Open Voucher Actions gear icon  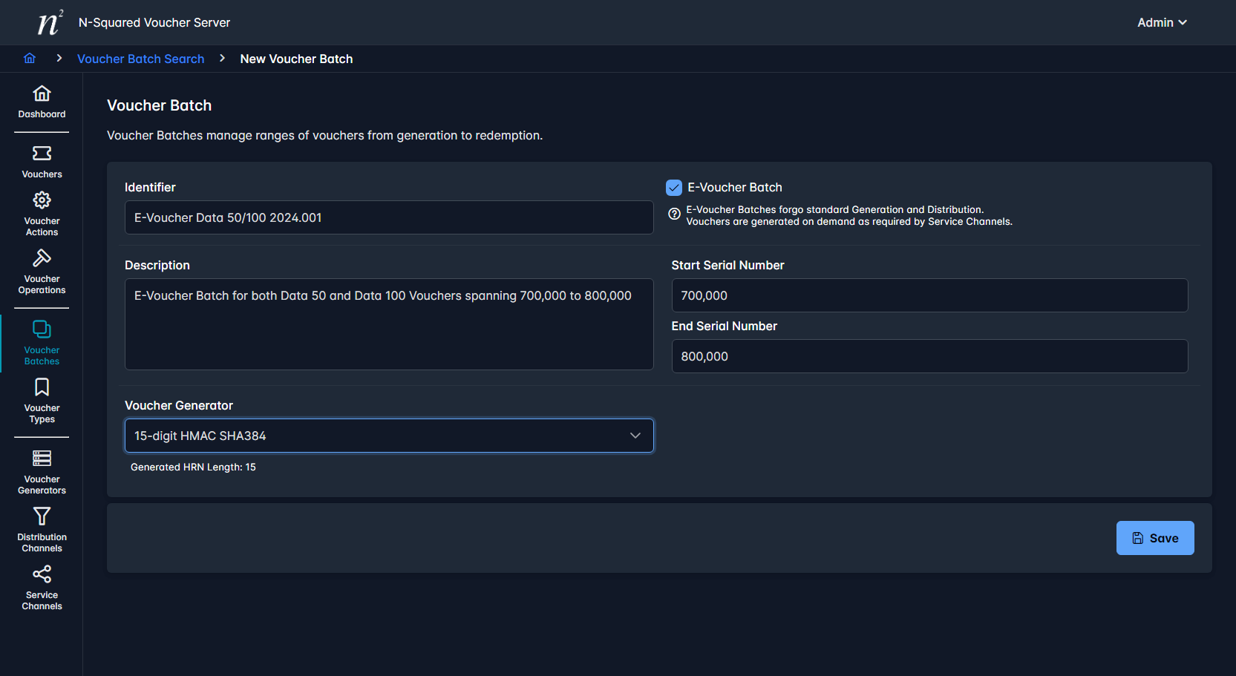42,200
